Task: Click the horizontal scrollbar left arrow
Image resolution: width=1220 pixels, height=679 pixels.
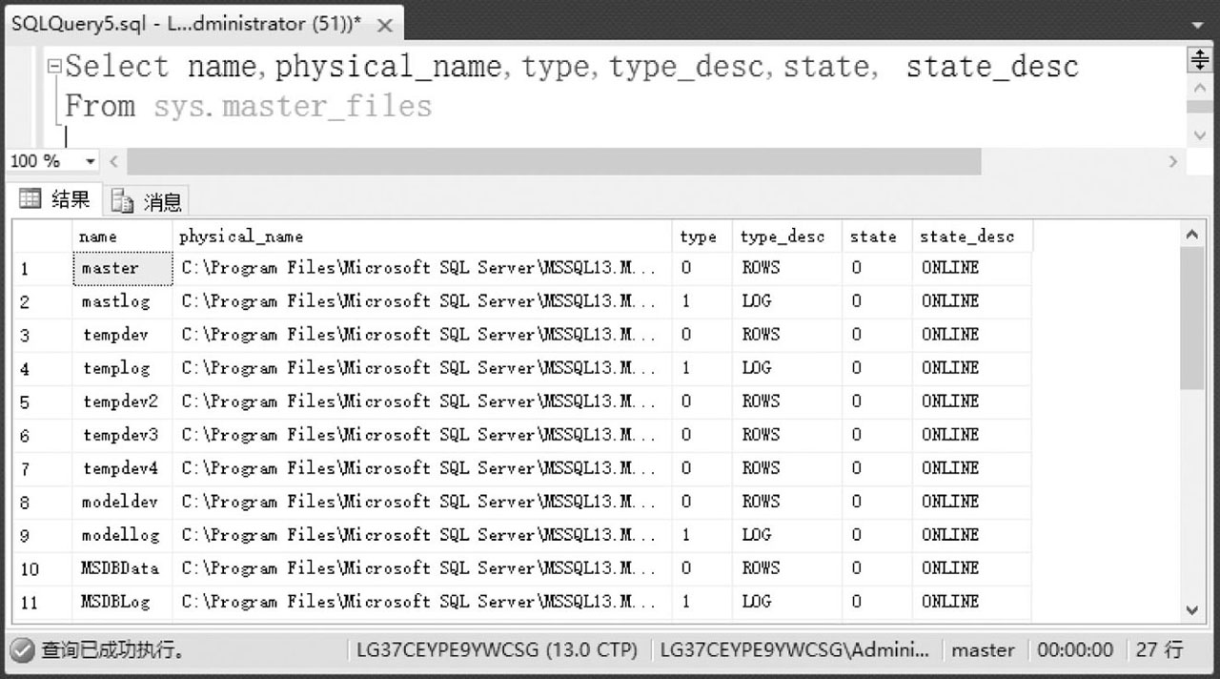Action: click(x=113, y=162)
